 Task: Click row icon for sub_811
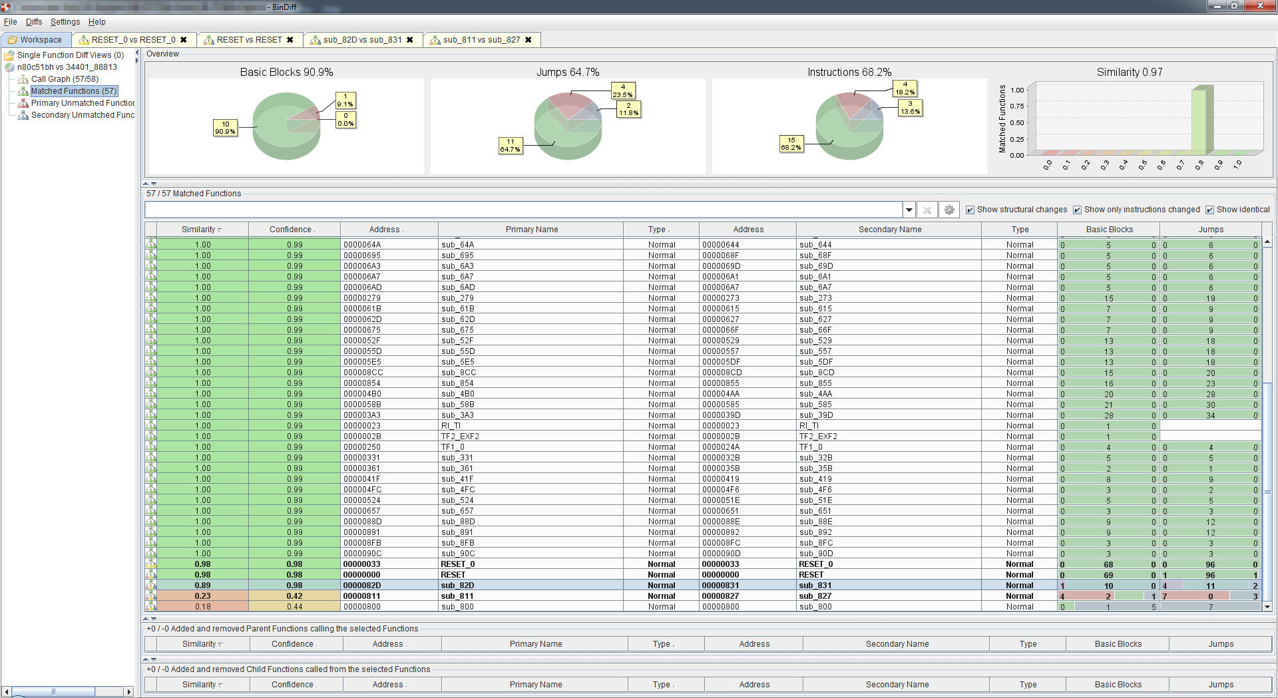[x=151, y=596]
